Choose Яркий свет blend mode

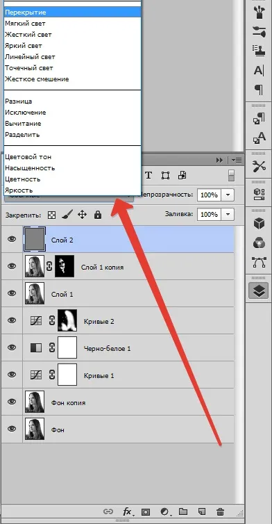click(73, 45)
